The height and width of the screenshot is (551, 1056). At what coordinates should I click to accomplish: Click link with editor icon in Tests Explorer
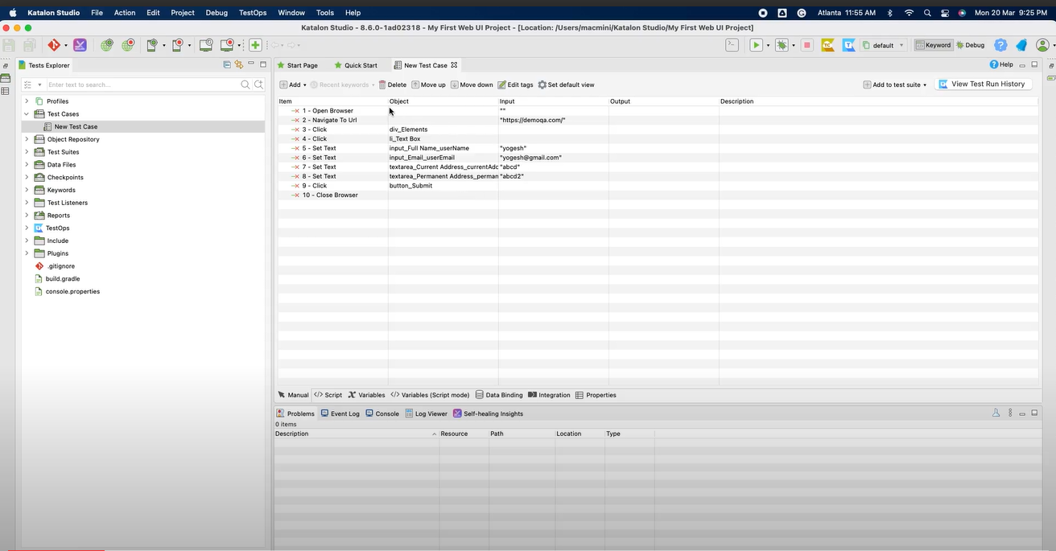pos(239,64)
